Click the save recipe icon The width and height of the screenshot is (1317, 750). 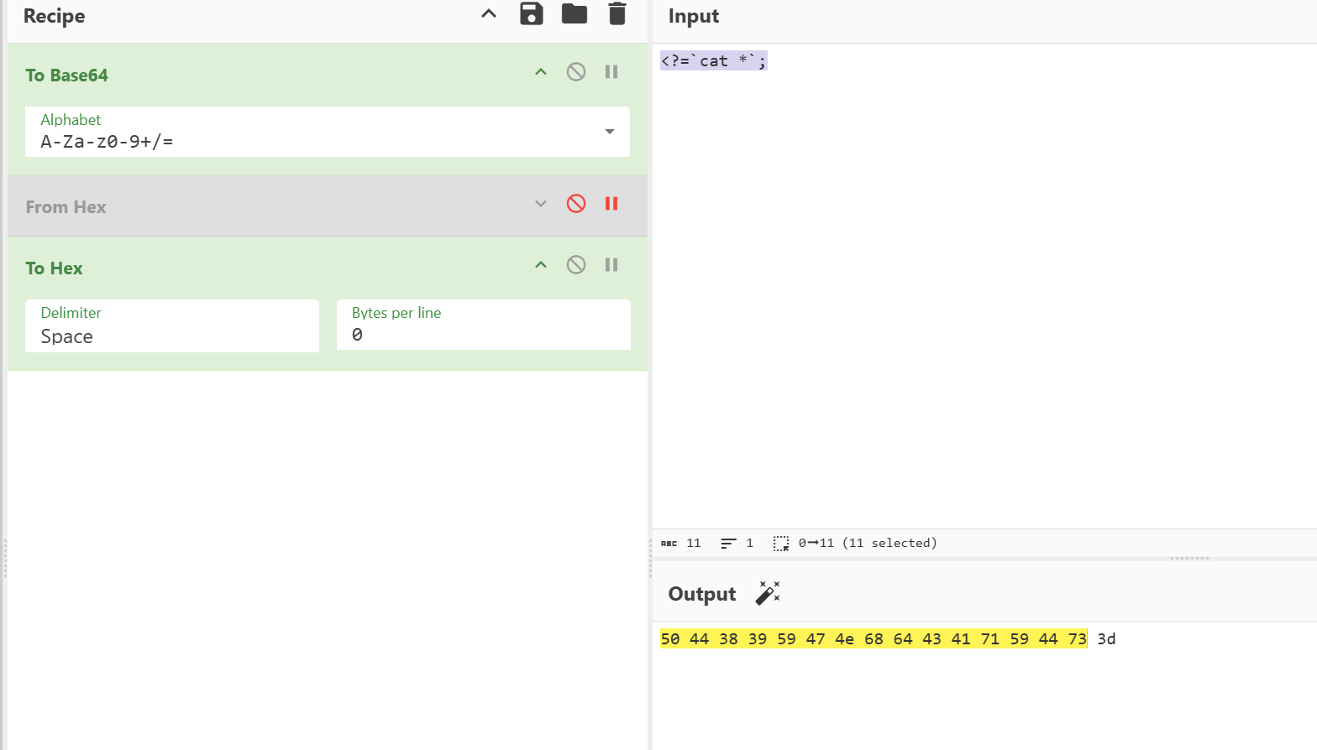click(x=532, y=14)
